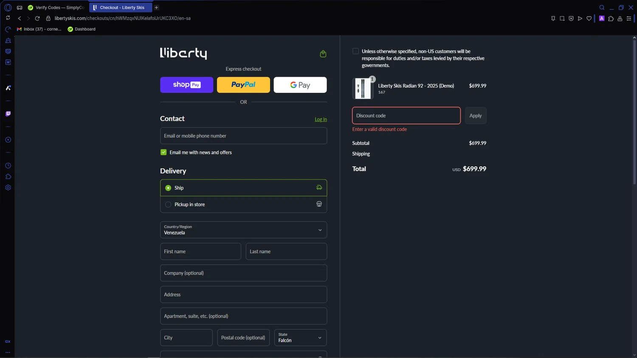Focus the City field
The image size is (637, 358).
coord(186,338)
